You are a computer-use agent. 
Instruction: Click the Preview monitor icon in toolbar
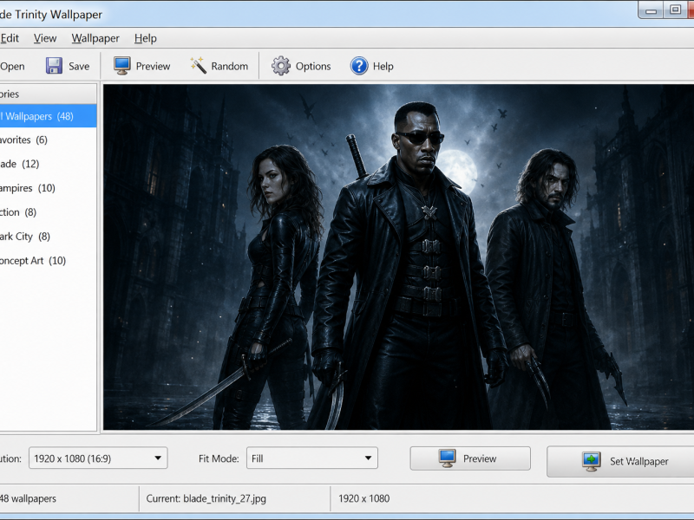click(121, 66)
